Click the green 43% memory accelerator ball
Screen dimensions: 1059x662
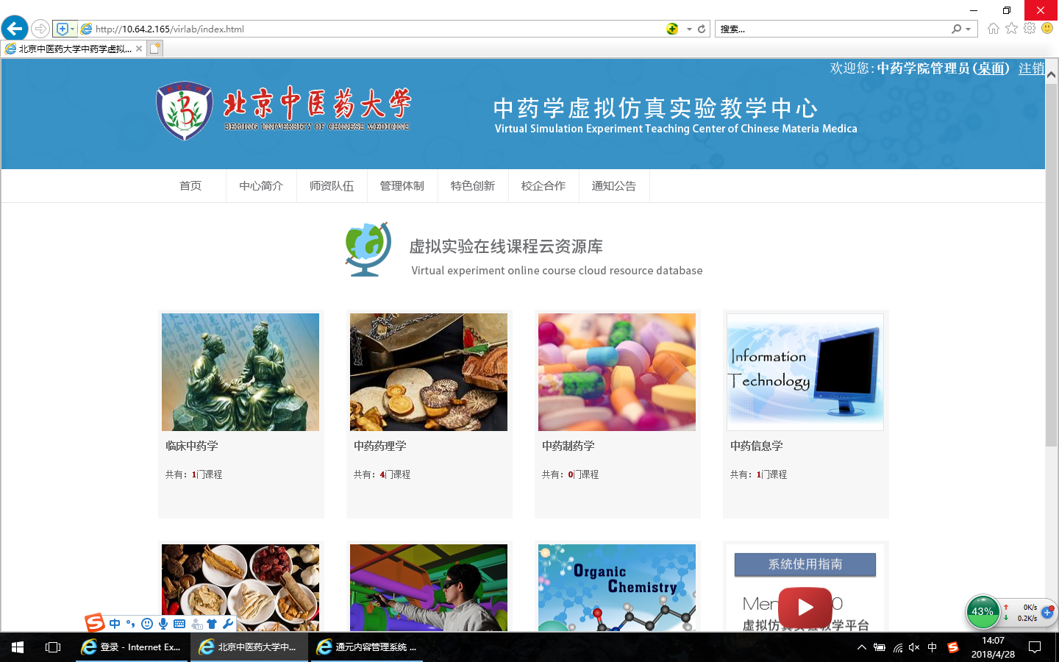pos(983,611)
